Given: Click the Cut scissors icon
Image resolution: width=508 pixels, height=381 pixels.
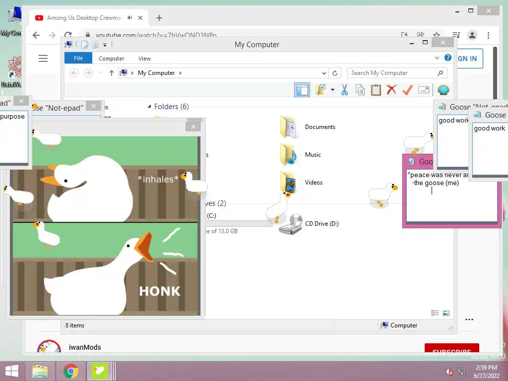Looking at the screenshot, I should pyautogui.click(x=344, y=90).
